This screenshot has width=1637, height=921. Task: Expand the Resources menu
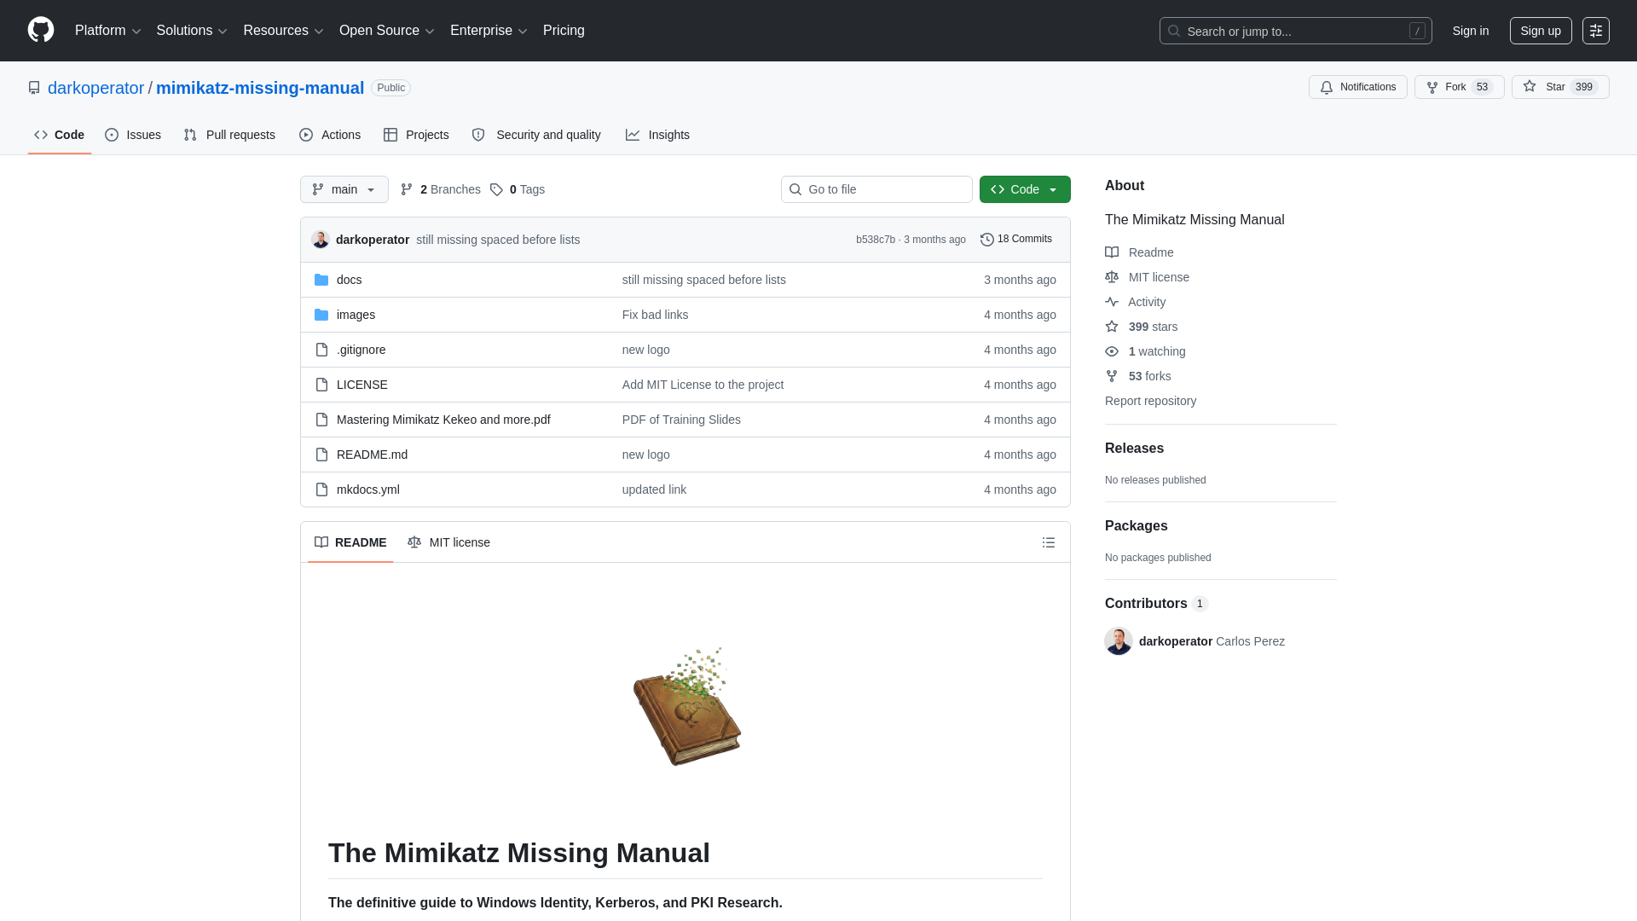click(283, 31)
